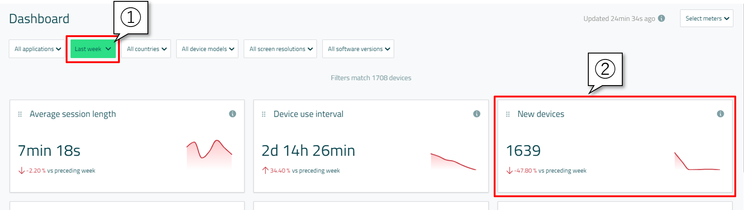Click the Device use interval sparkline chart
Image resolution: width=744 pixels, height=210 pixels.
tap(453, 161)
